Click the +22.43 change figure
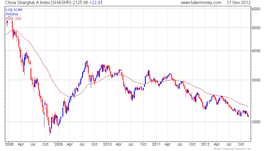The image size is (265, 151). (96, 2)
